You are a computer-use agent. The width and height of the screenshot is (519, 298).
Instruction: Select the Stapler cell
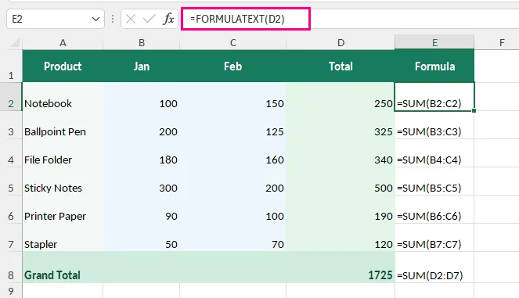(63, 238)
